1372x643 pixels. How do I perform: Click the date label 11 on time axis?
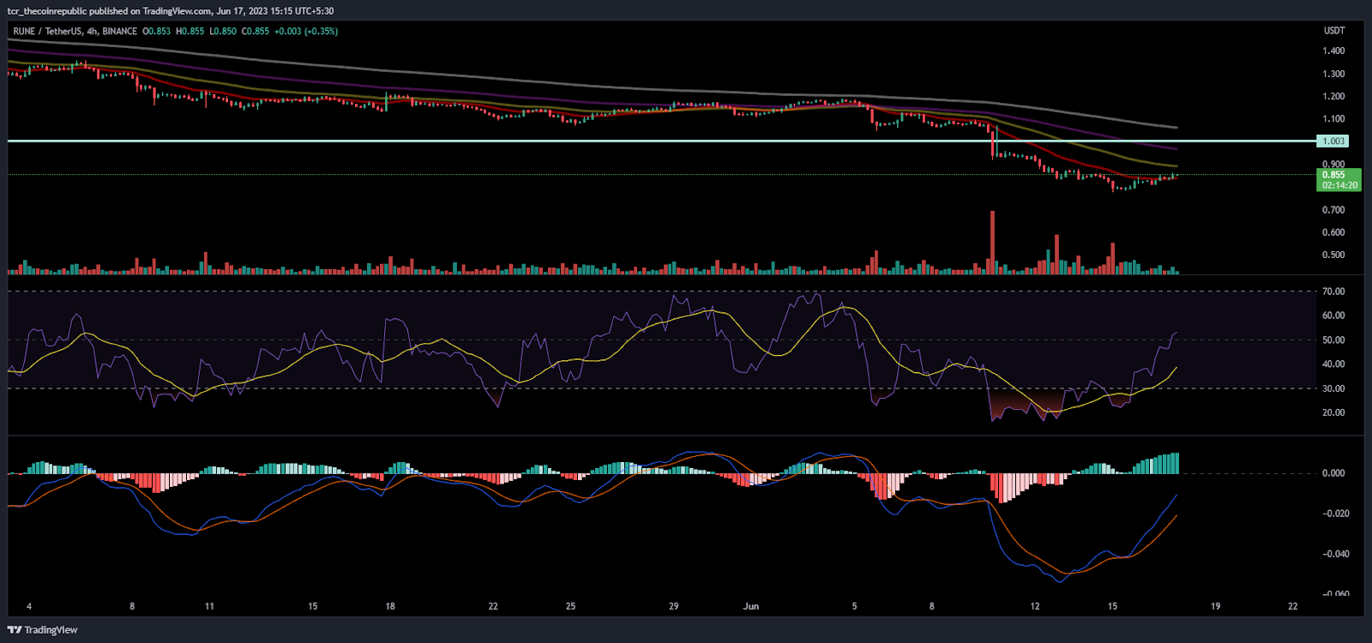pos(209,606)
